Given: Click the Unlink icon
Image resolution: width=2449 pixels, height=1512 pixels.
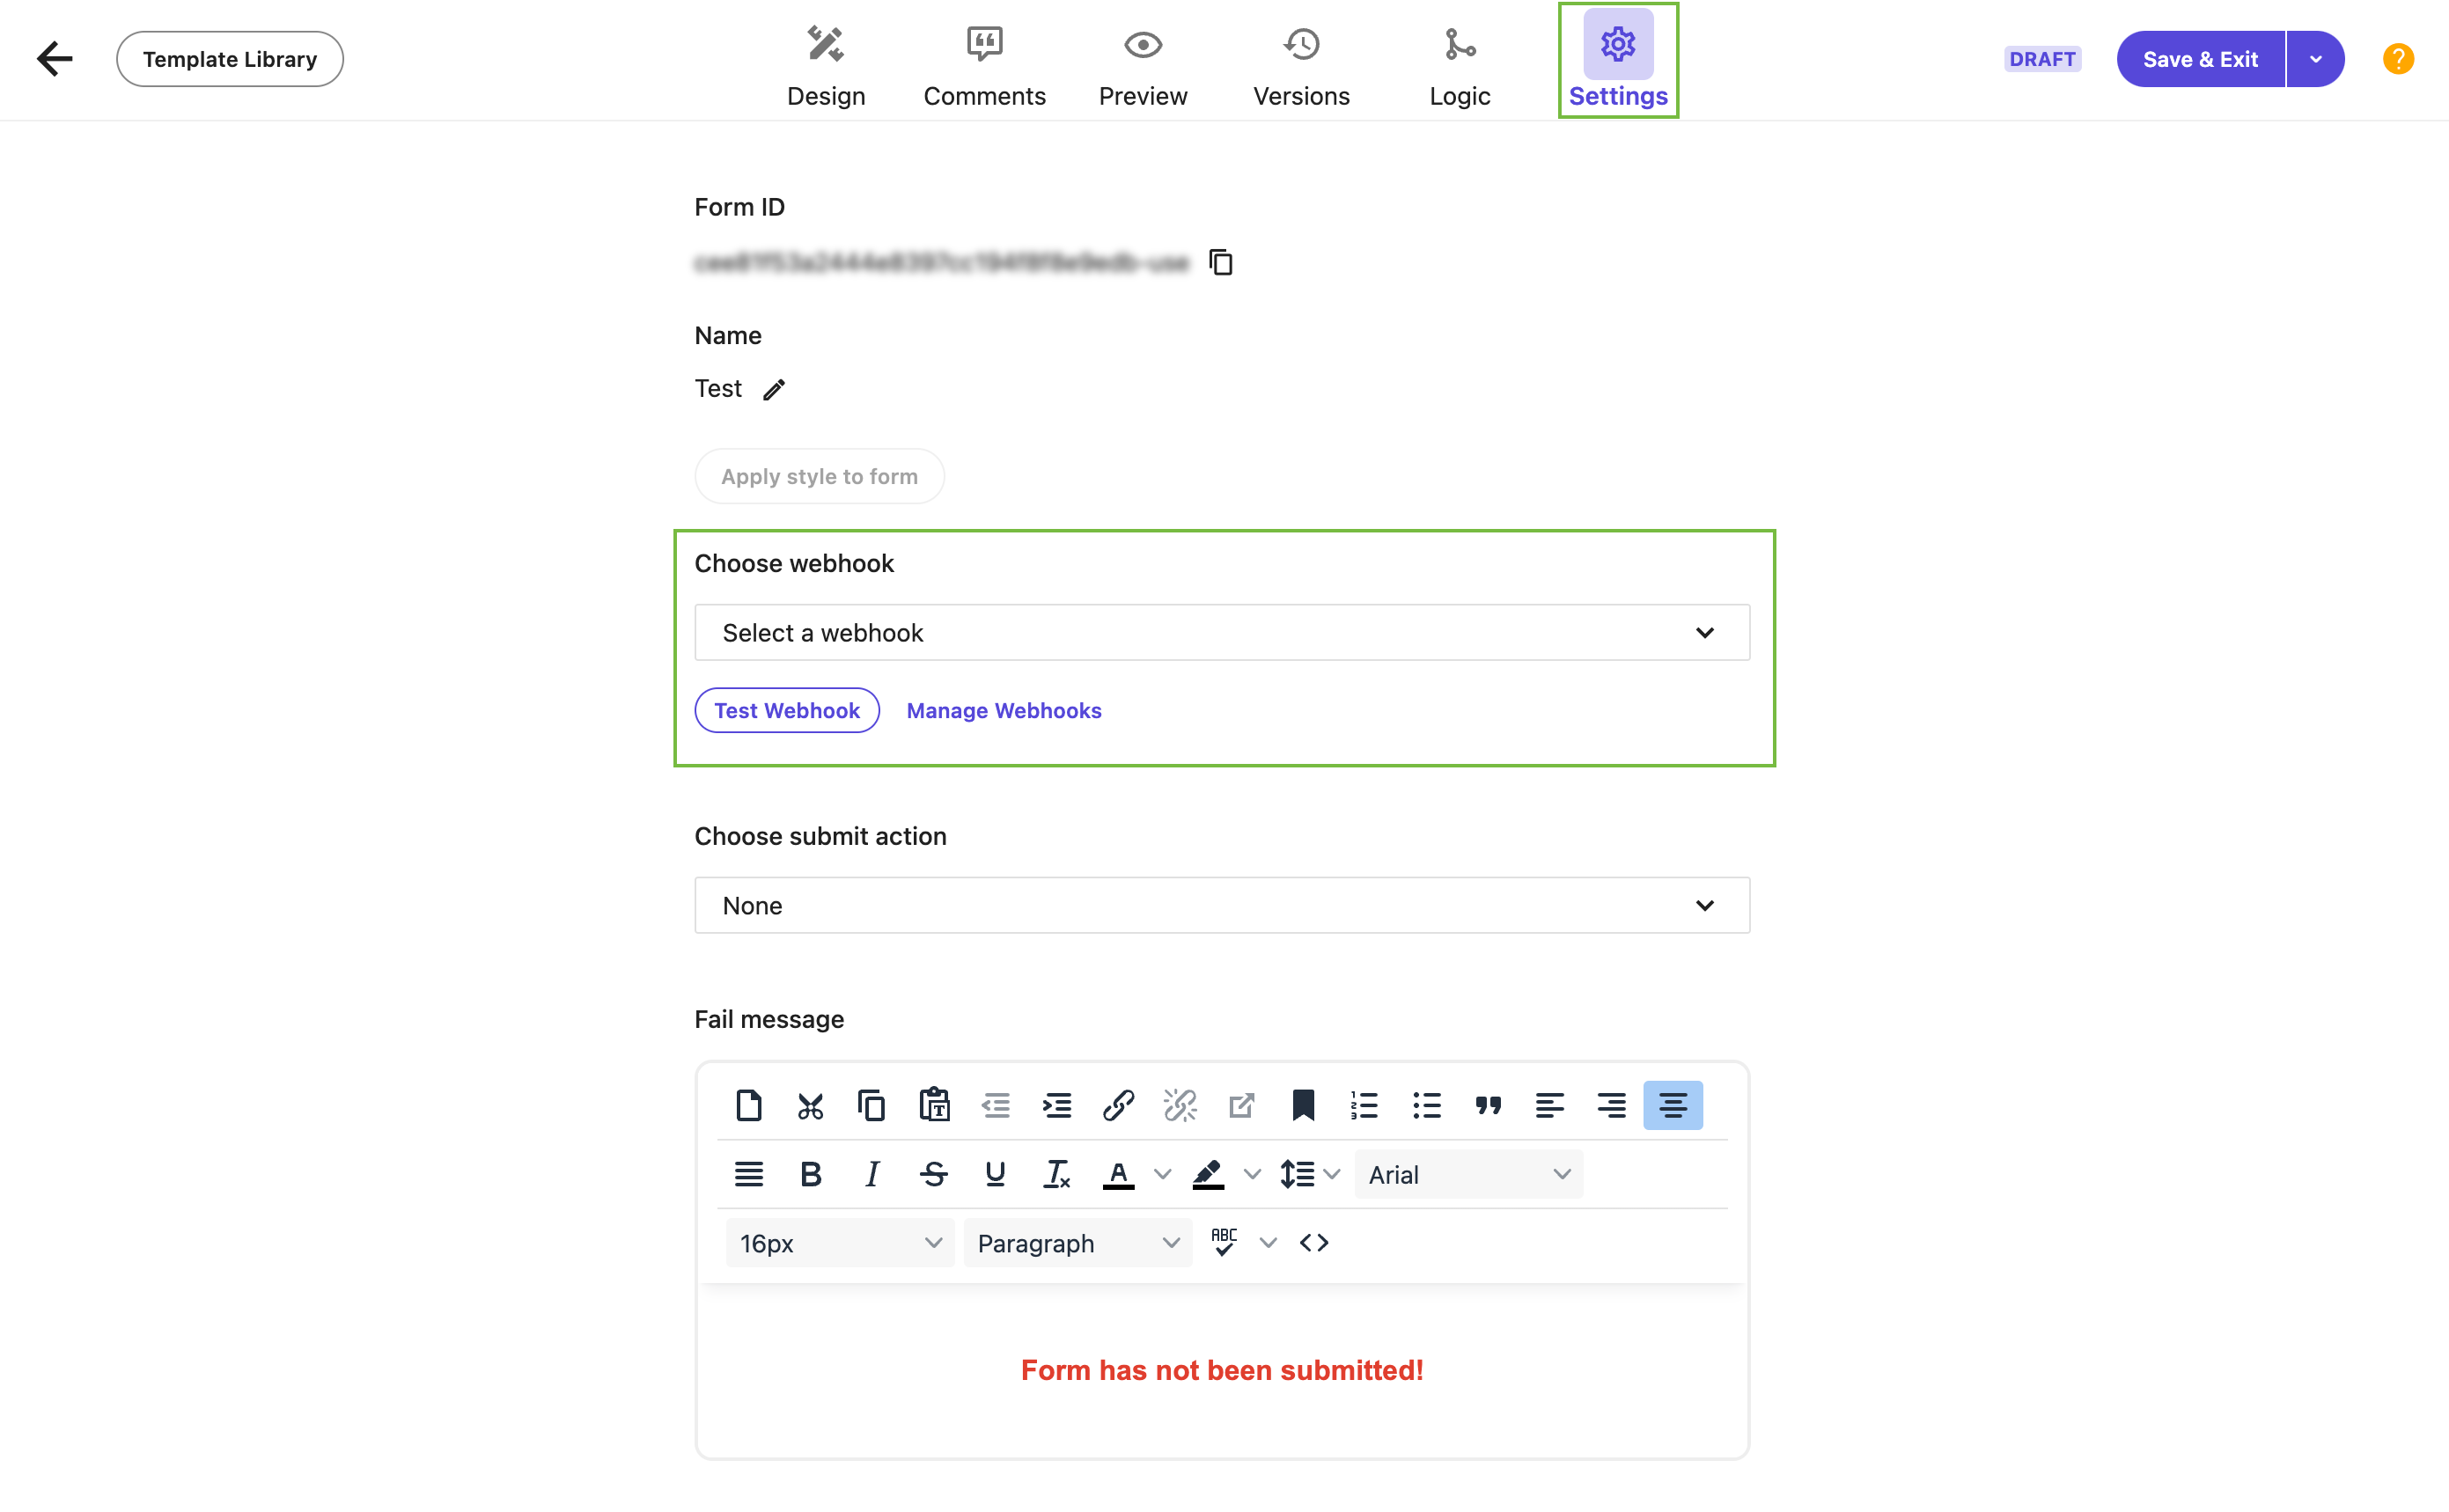Looking at the screenshot, I should (x=1180, y=1105).
